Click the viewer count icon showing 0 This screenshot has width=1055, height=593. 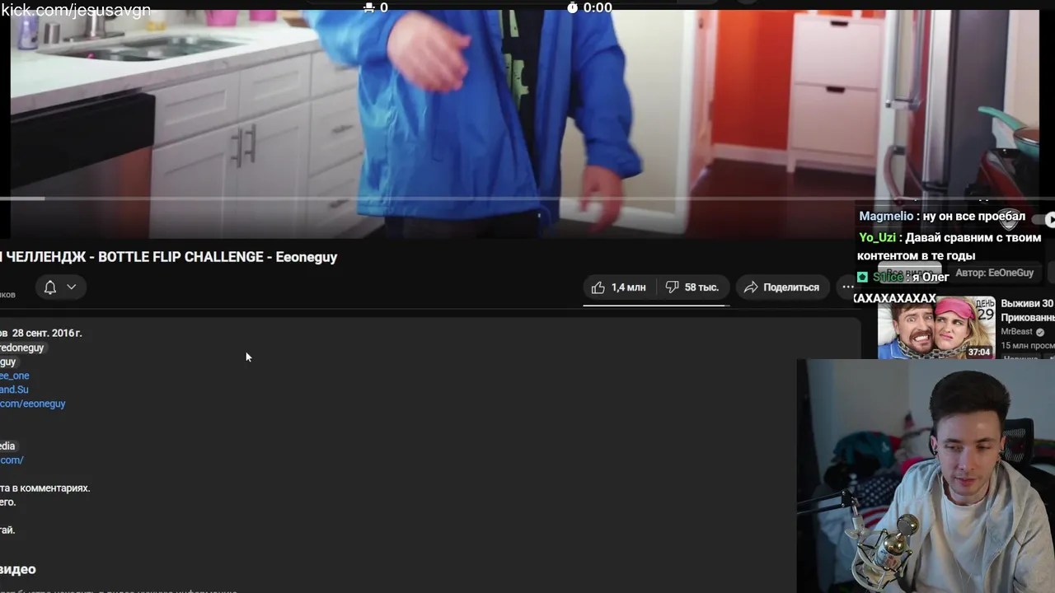click(369, 7)
